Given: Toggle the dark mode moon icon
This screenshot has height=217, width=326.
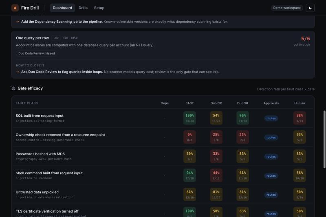Looking at the screenshot, I should pyautogui.click(x=310, y=8).
